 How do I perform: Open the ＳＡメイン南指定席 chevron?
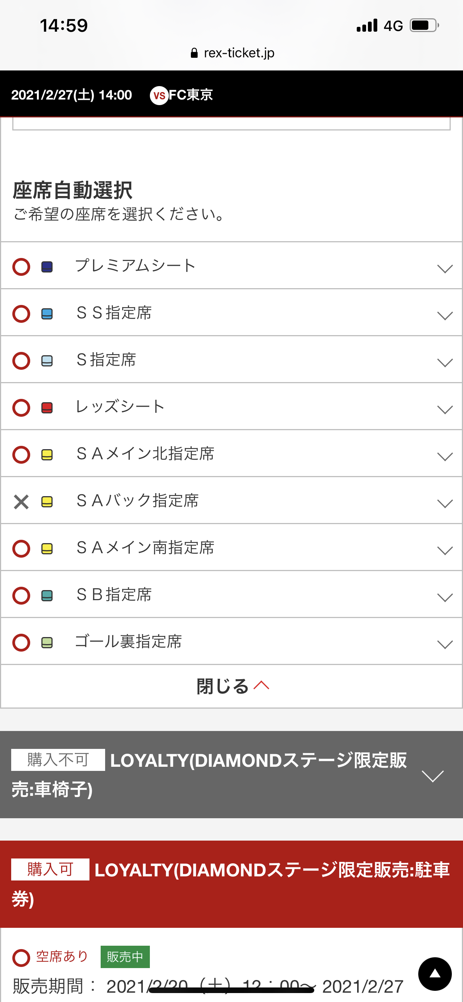click(x=445, y=550)
